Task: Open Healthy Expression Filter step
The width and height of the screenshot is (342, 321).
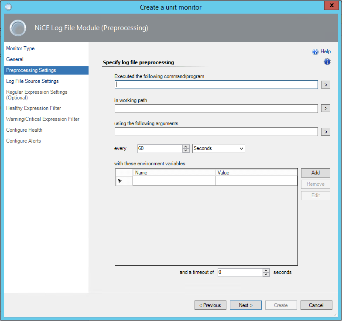Action: click(34, 108)
